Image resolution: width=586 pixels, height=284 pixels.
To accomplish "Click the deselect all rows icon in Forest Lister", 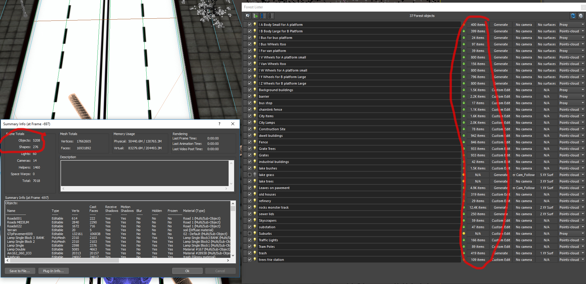I will [271, 16].
